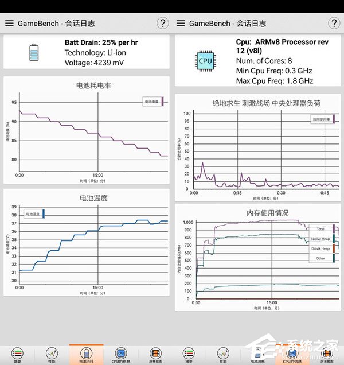344x365 pixels.
Task: Click the battery icon beside Batt Drain
Action: [35, 53]
